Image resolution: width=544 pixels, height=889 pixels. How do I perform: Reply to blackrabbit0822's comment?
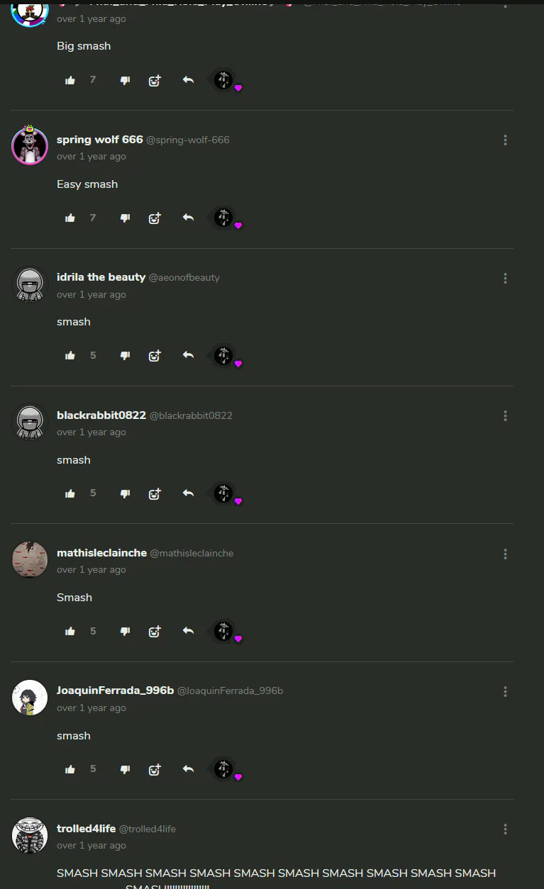188,493
